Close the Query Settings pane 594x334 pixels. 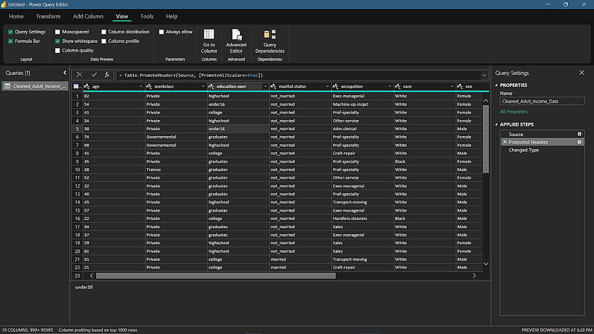tap(582, 73)
